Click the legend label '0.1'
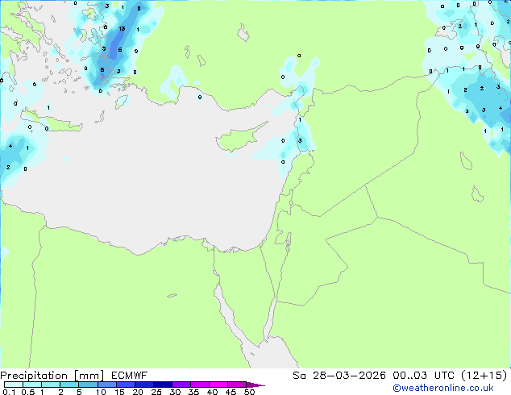 (x=9, y=392)
